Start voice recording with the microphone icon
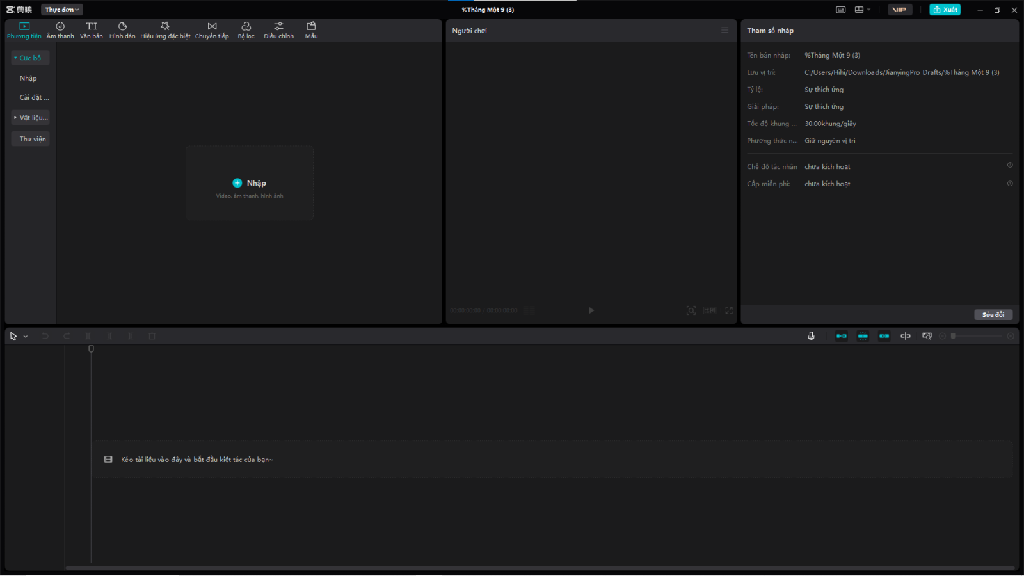Viewport: 1024px width, 576px height. tap(811, 336)
